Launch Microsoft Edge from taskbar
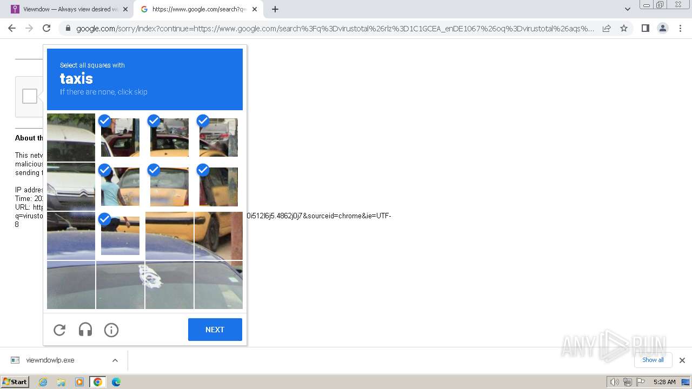 pos(116,382)
